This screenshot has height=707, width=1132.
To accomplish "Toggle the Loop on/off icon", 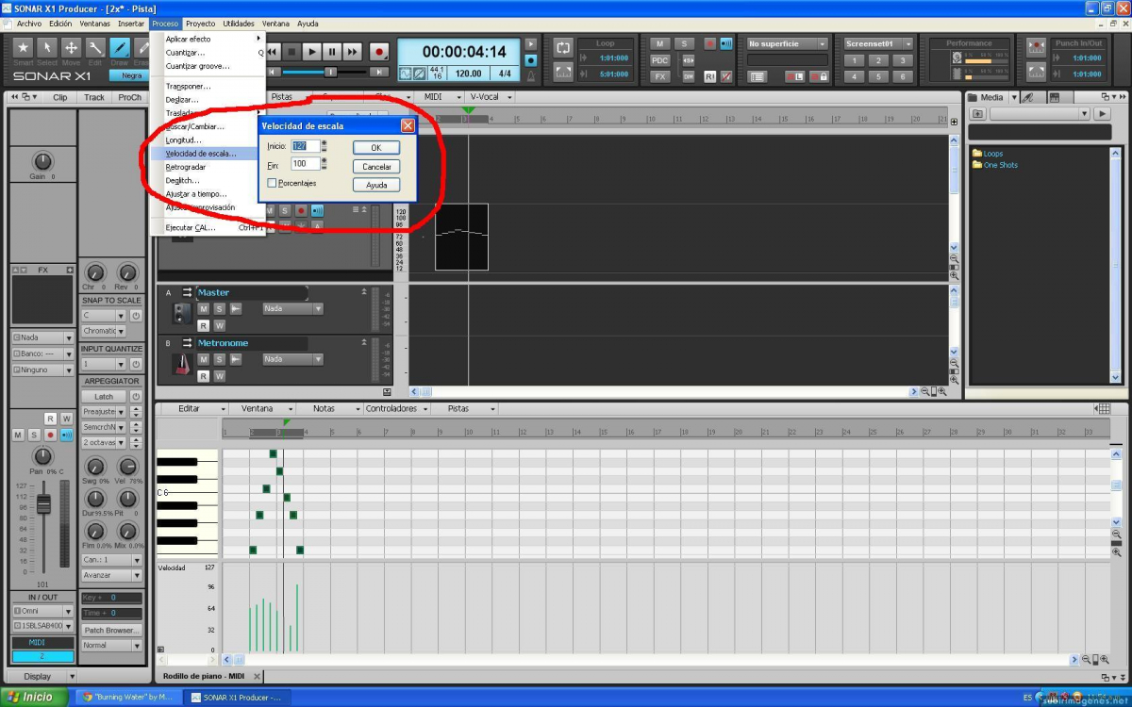I will (563, 47).
